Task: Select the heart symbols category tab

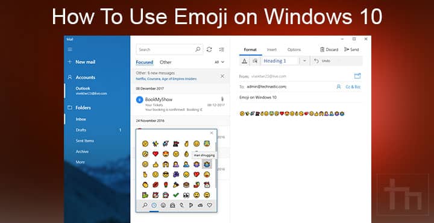Action: tap(210, 205)
